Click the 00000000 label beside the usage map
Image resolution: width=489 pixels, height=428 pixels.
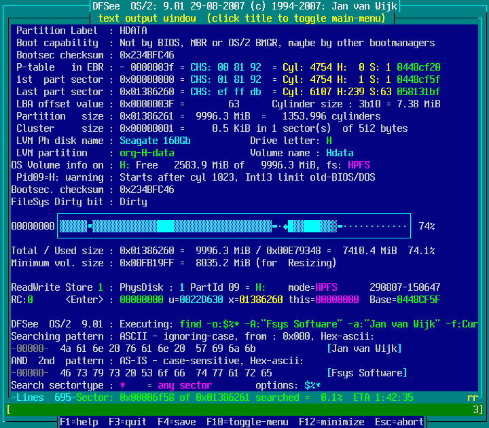click(33, 226)
